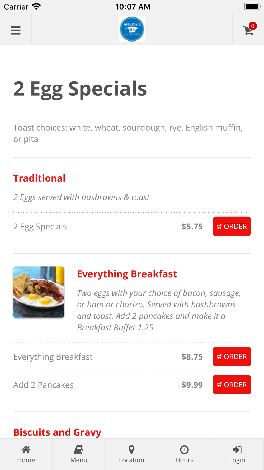Order the 2 Egg Specials for $5.75
Image resolution: width=264 pixels, height=470 pixels.
pyautogui.click(x=232, y=226)
